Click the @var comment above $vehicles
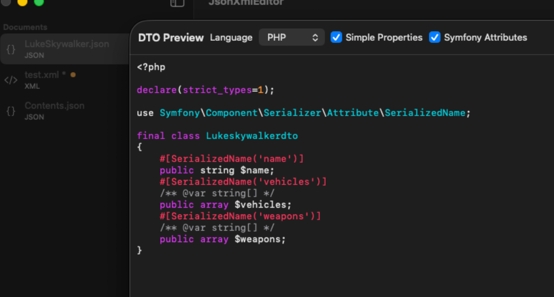The width and height of the screenshot is (554, 297). point(217,193)
